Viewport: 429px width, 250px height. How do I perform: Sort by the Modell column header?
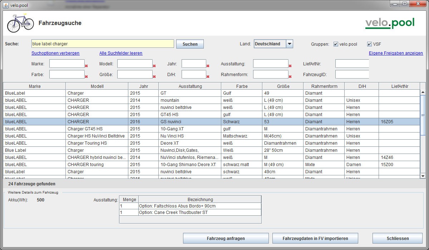tap(97, 86)
